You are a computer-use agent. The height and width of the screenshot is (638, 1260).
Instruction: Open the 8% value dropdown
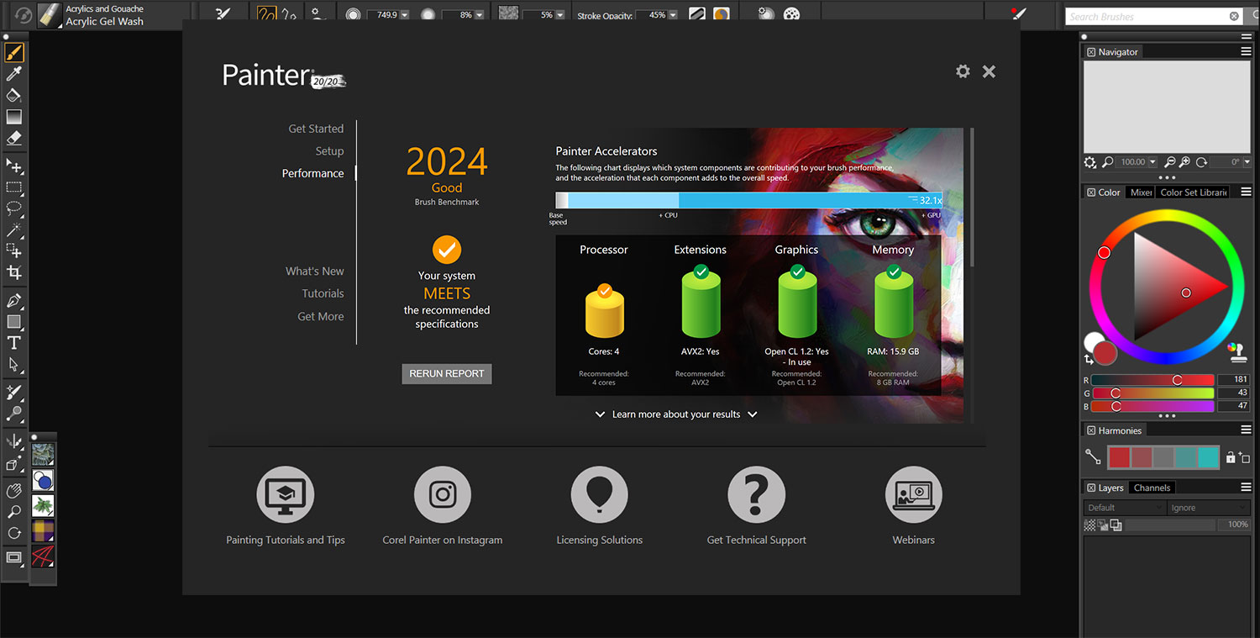[x=479, y=15]
